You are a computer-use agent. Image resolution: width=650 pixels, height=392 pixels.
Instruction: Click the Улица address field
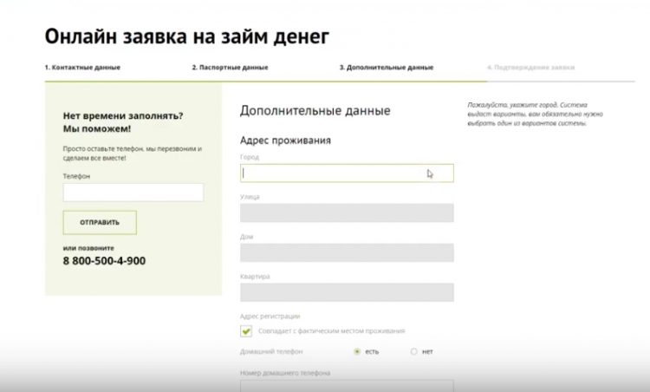[347, 212]
